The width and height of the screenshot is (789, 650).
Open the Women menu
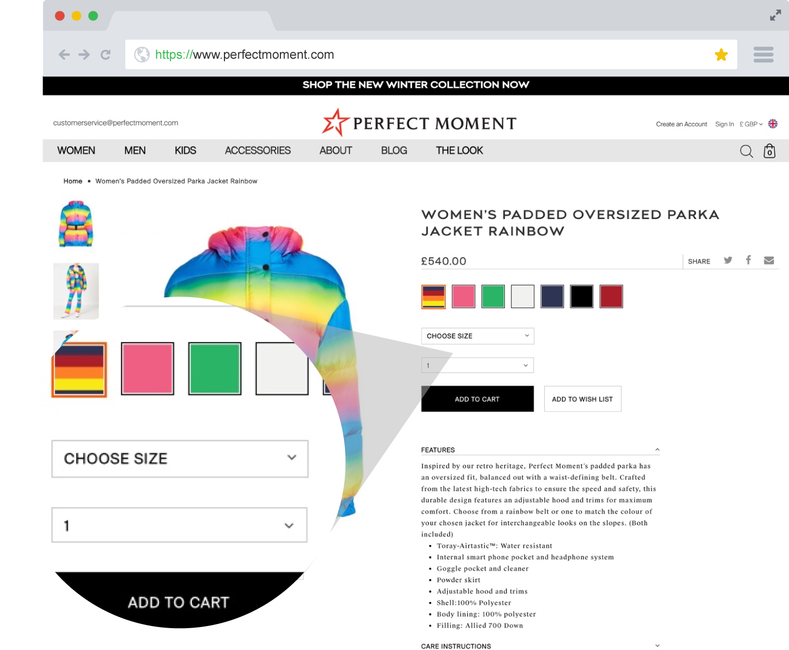pos(76,151)
